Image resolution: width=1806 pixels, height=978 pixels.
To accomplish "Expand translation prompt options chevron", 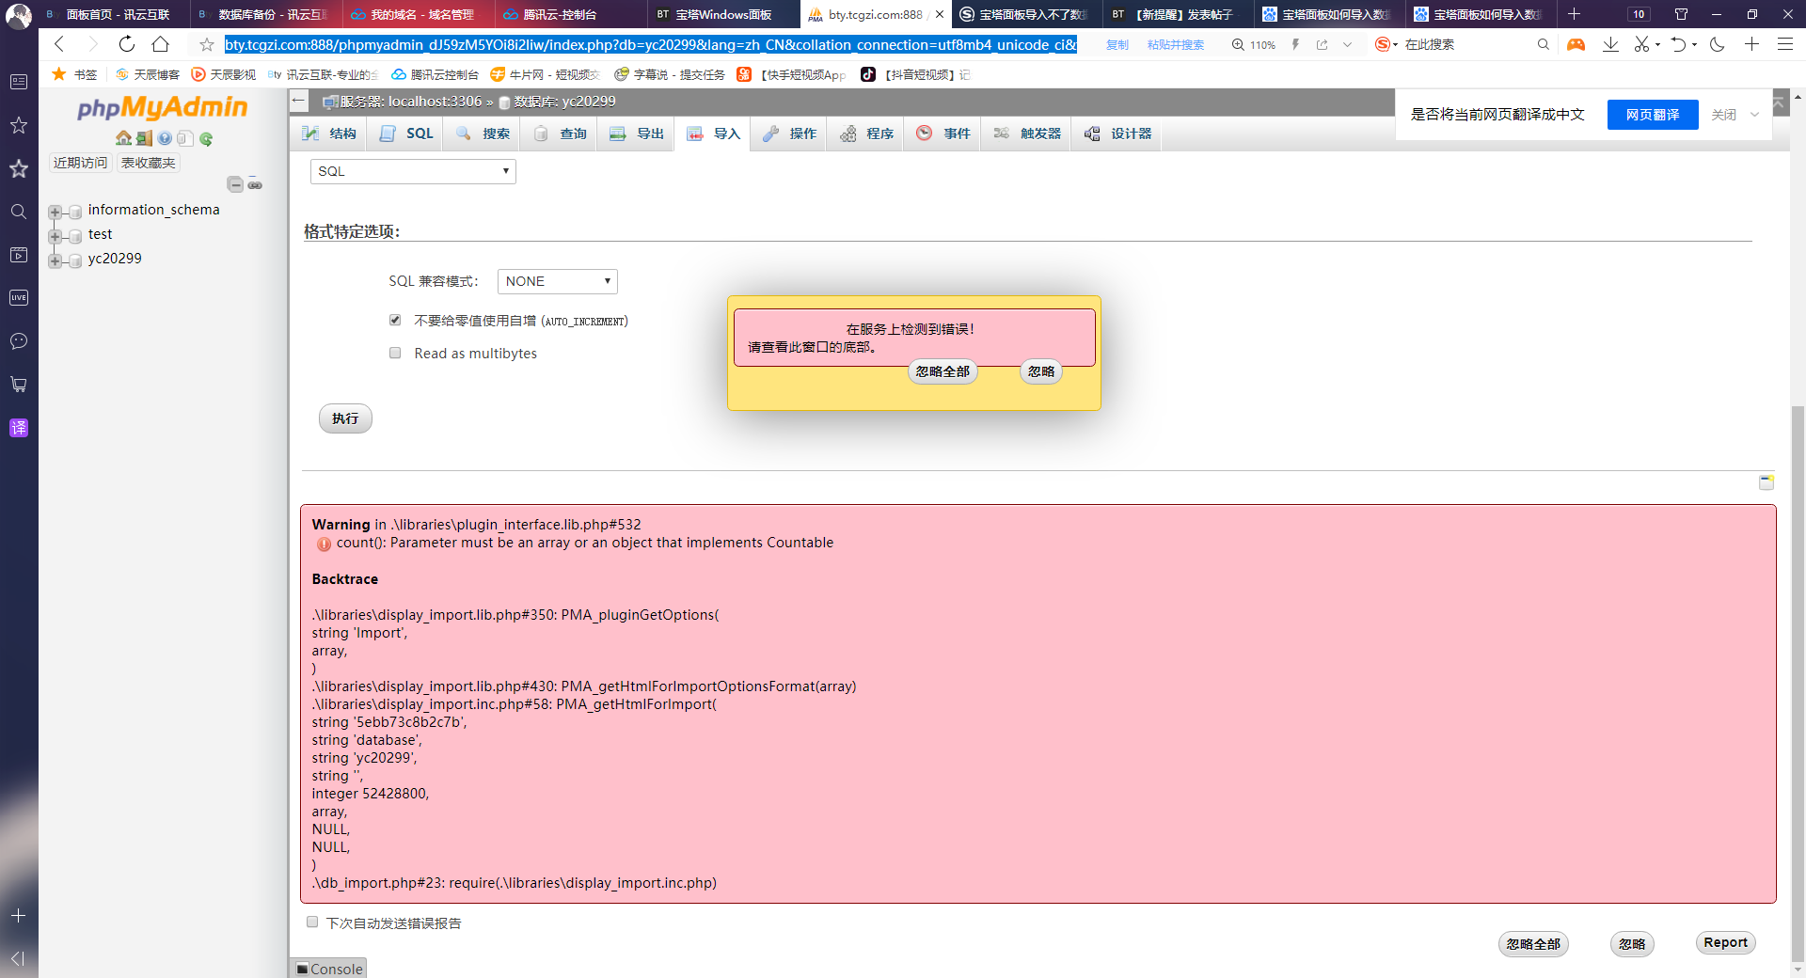I will (1754, 115).
